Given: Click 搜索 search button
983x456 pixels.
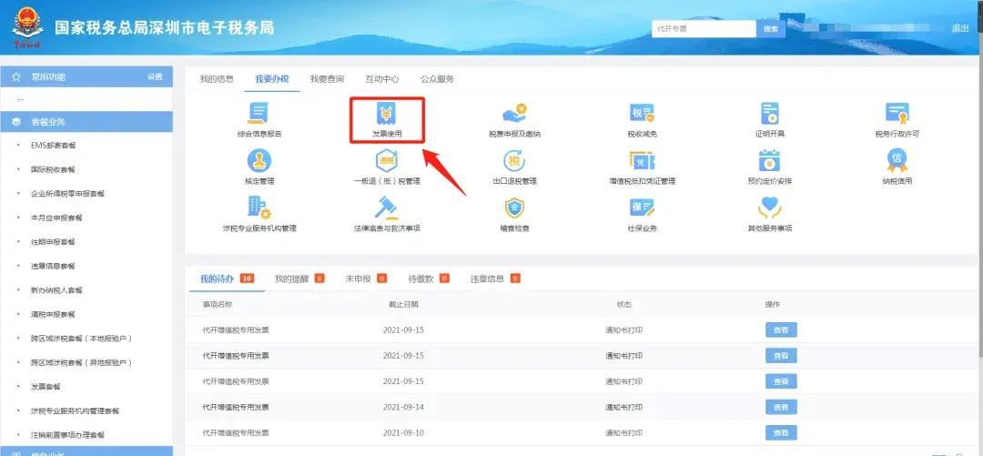Looking at the screenshot, I should point(771,29).
